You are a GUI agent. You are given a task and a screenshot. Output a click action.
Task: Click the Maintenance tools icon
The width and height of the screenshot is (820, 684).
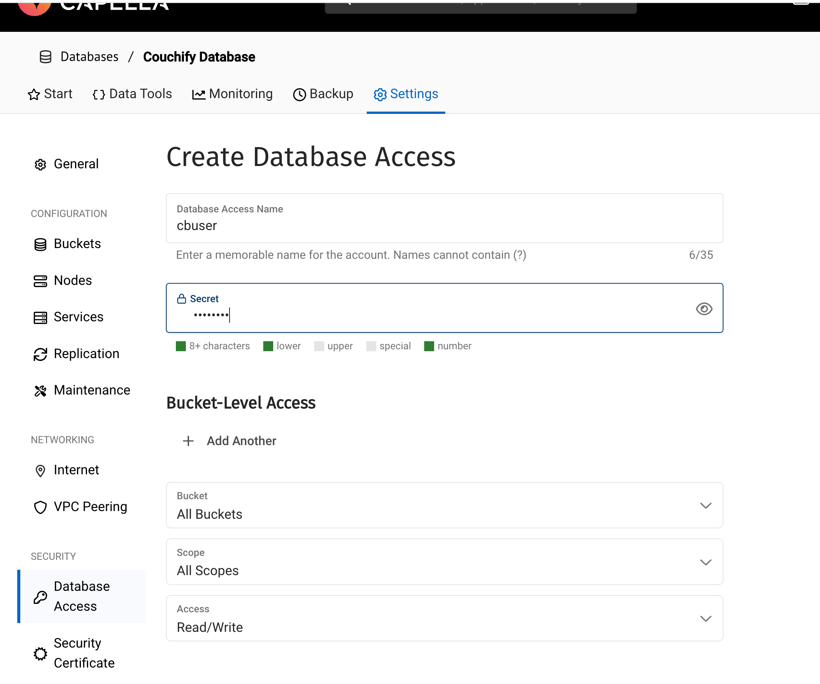coord(40,391)
